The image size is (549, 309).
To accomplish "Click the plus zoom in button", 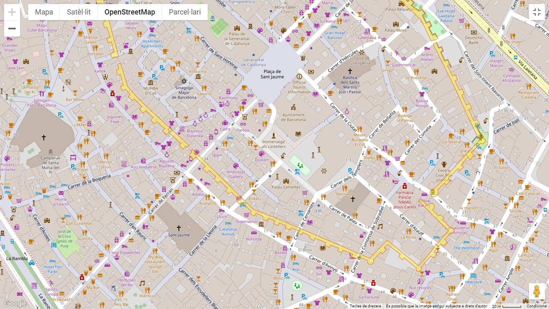I will point(12,12).
